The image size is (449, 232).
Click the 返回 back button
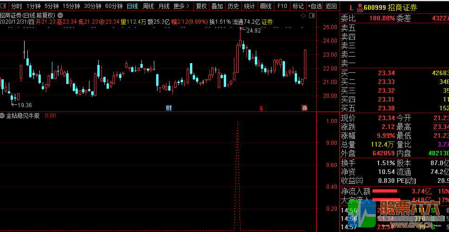click(x=331, y=6)
